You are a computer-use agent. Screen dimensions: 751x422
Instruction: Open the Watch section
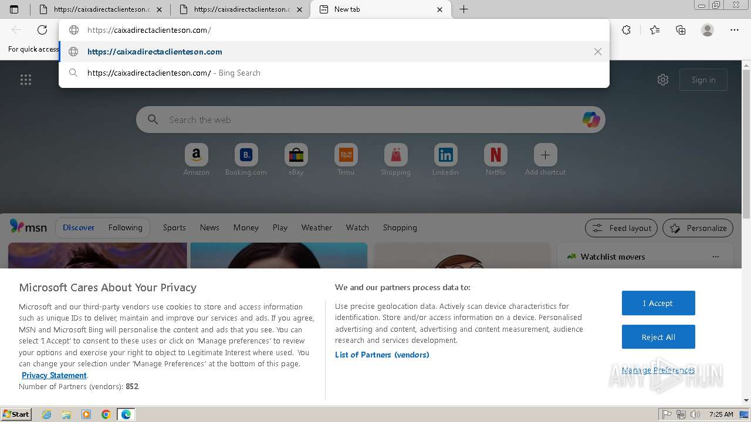point(357,227)
